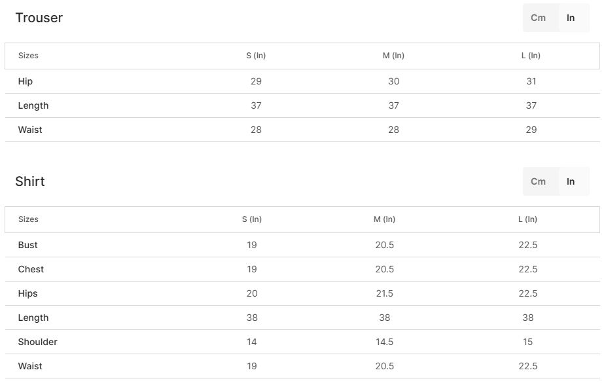606x385 pixels.
Task: Select the Shirt Shoulder row label
Action: point(38,342)
